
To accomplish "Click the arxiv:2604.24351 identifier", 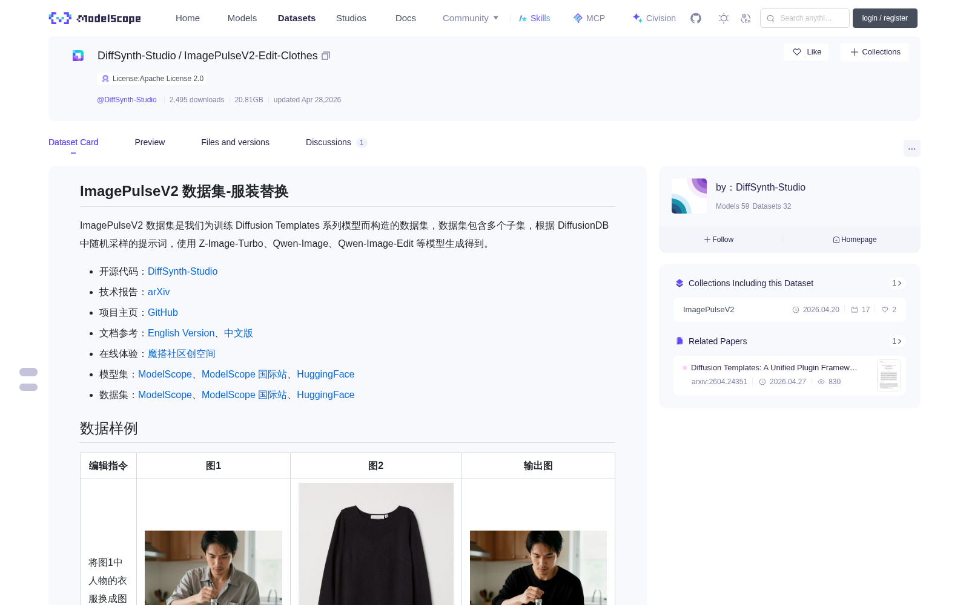I will [719, 382].
